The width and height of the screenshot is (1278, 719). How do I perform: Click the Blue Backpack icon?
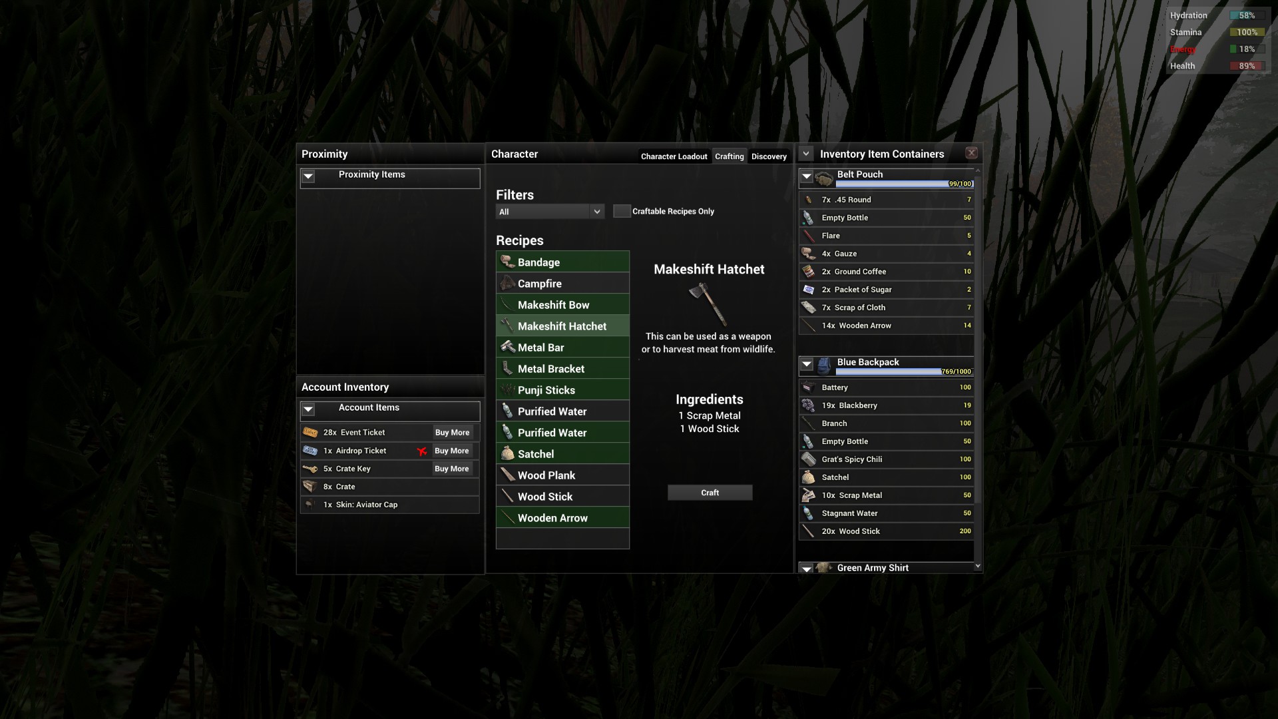tap(825, 364)
